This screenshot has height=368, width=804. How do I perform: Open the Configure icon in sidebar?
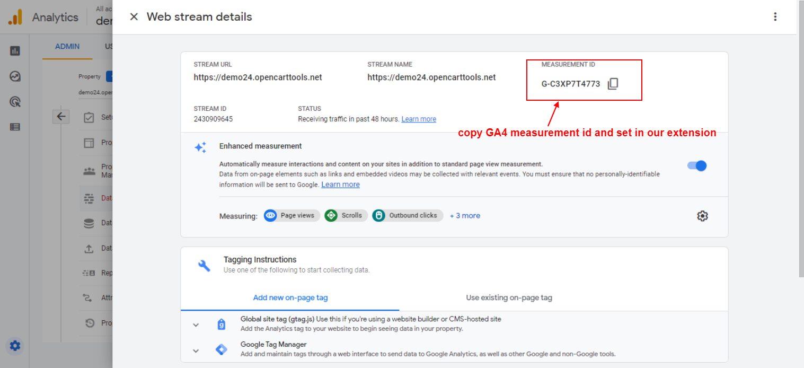click(15, 127)
